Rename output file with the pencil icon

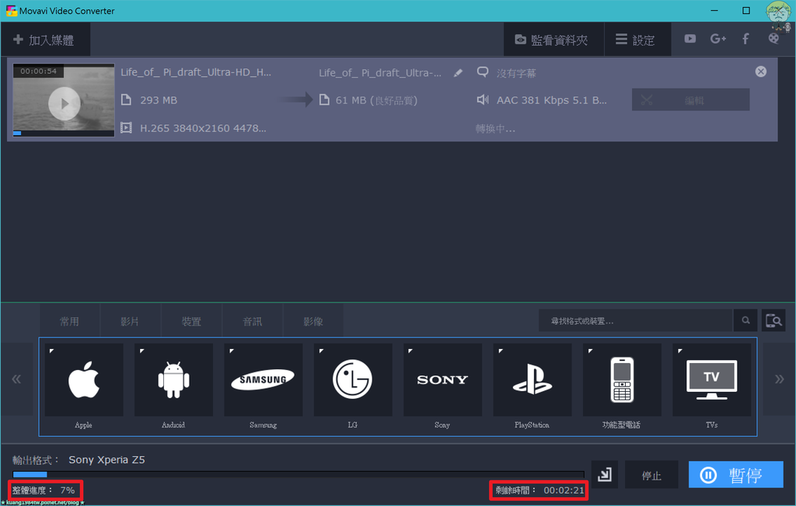[458, 73]
